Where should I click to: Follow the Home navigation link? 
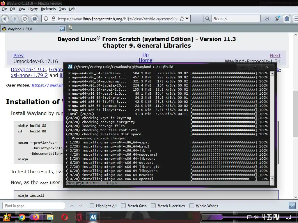point(146,60)
